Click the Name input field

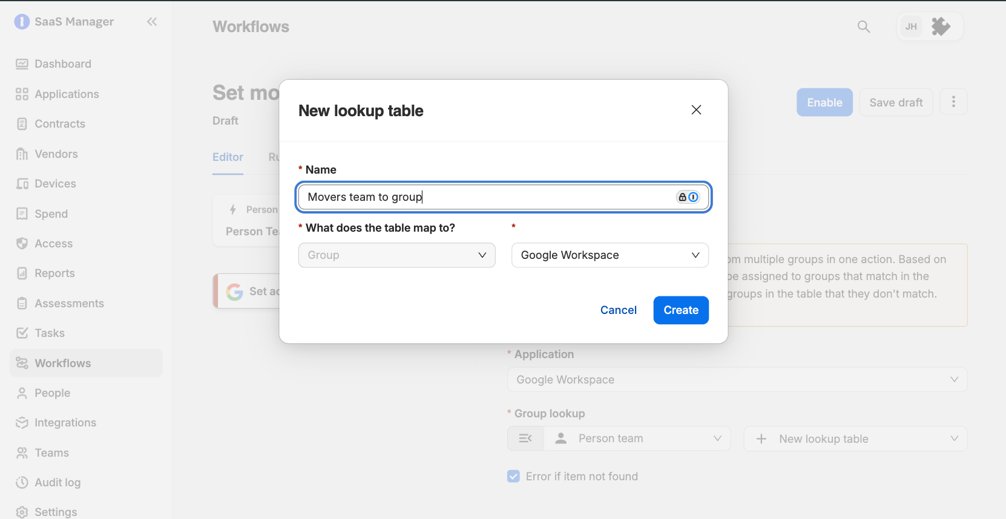(x=503, y=197)
